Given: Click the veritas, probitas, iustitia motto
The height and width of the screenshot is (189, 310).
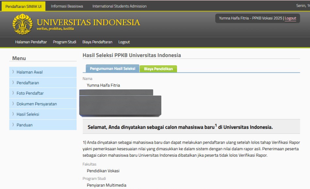Looking at the screenshot, I should point(55,29).
